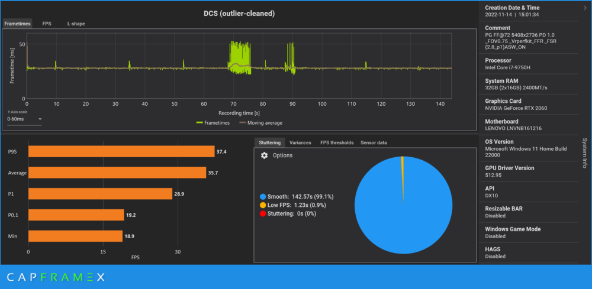Switch to the L-shape tab
The height and width of the screenshot is (289, 592).
[x=76, y=24]
